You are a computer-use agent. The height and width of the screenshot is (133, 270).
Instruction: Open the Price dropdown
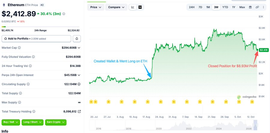click(96, 7)
